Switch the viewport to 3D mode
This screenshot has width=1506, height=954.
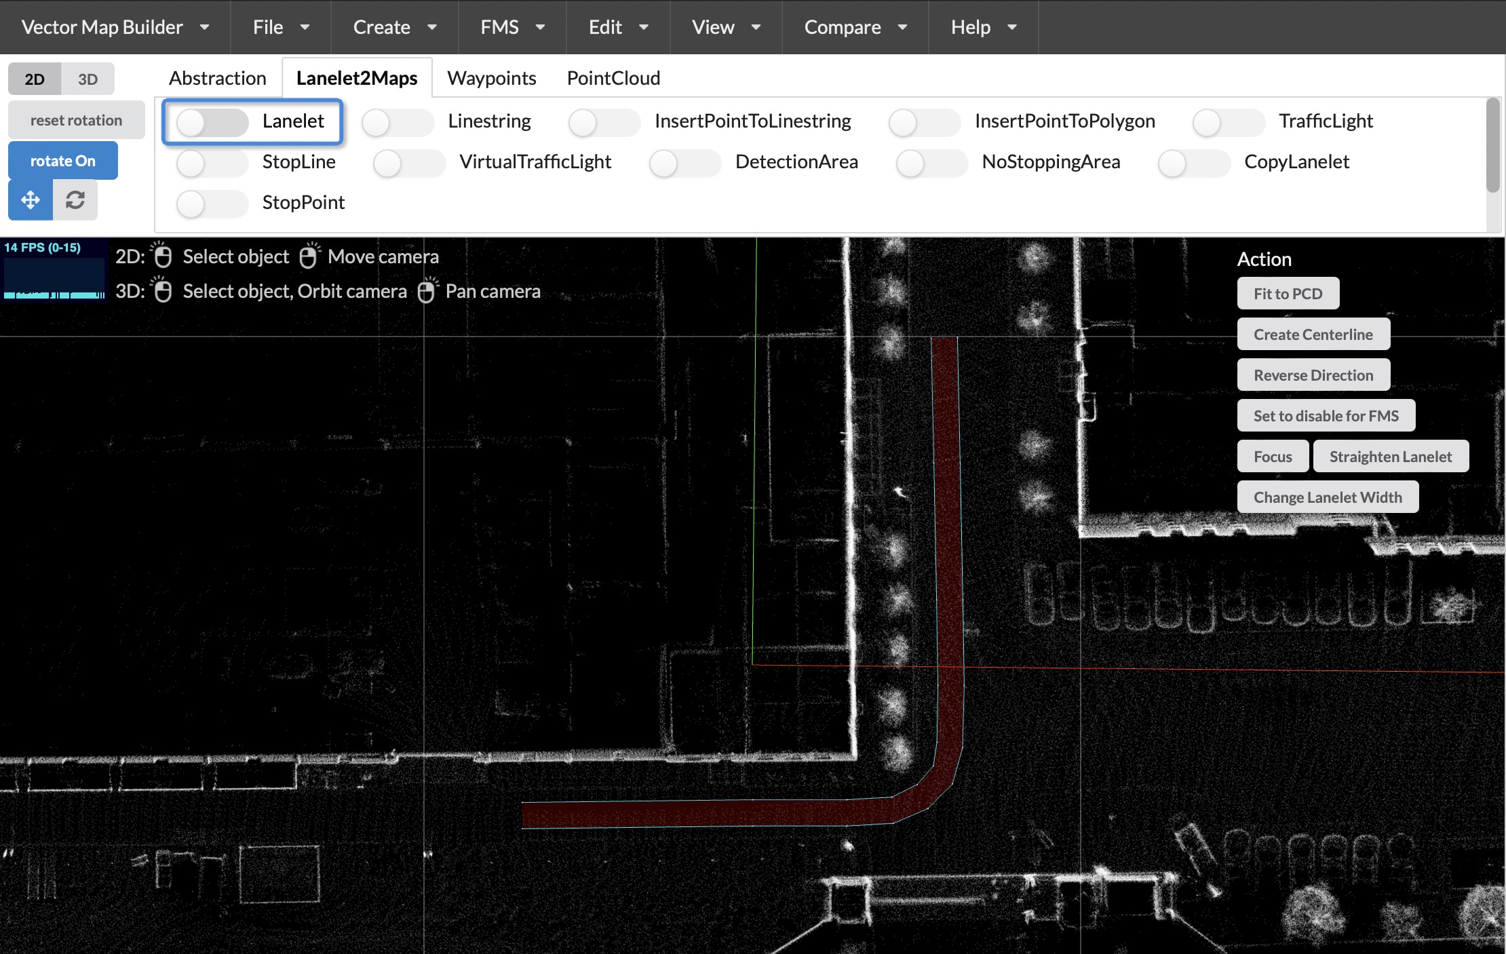coord(88,78)
